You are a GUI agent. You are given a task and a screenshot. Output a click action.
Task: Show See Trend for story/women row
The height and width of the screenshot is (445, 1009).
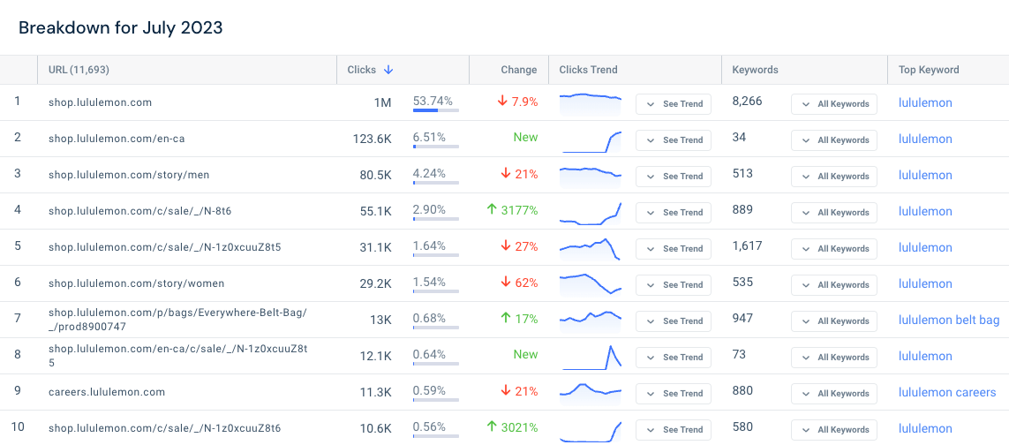(x=673, y=284)
